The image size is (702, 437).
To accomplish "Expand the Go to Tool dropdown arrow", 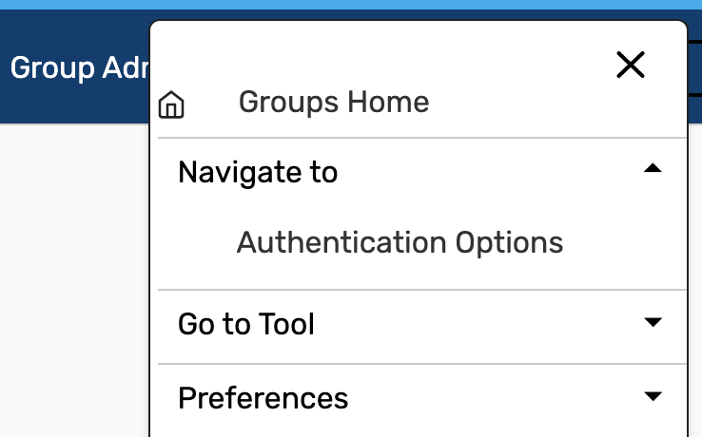I will (652, 323).
